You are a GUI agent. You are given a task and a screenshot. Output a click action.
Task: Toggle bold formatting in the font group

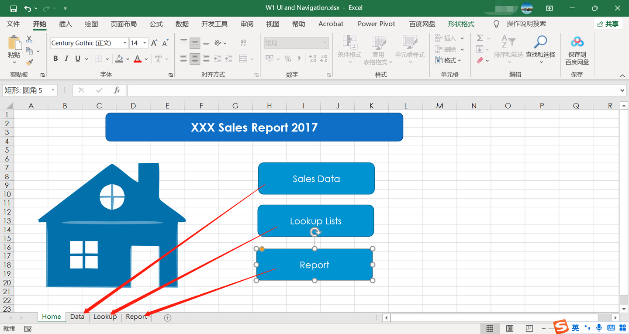click(55, 58)
